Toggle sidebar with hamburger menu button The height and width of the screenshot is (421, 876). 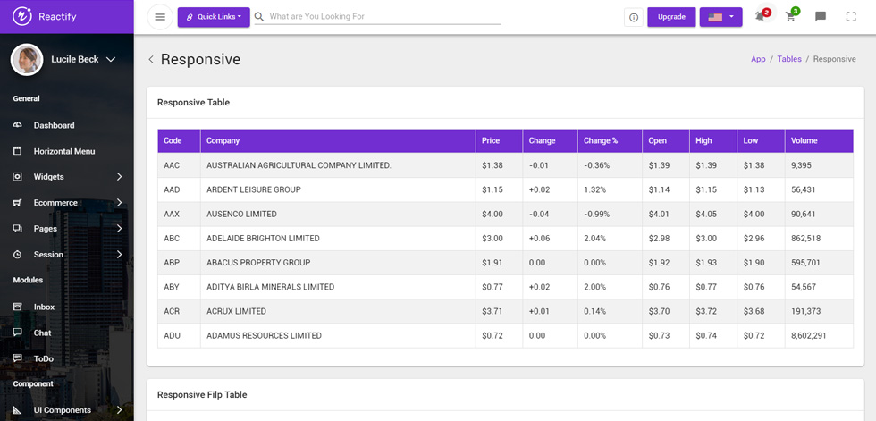click(x=160, y=17)
